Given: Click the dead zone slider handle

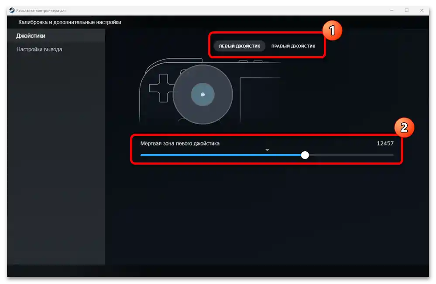Looking at the screenshot, I should pyautogui.click(x=306, y=155).
